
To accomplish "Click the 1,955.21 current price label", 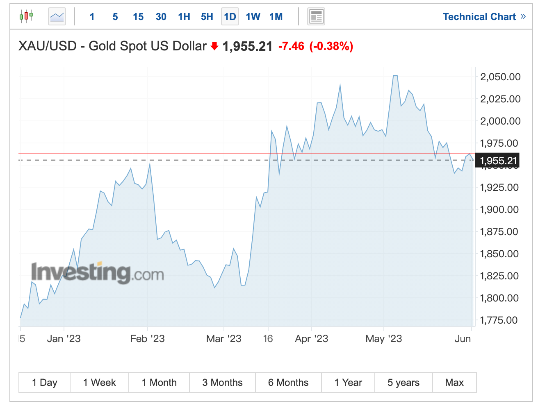I will pyautogui.click(x=498, y=161).
